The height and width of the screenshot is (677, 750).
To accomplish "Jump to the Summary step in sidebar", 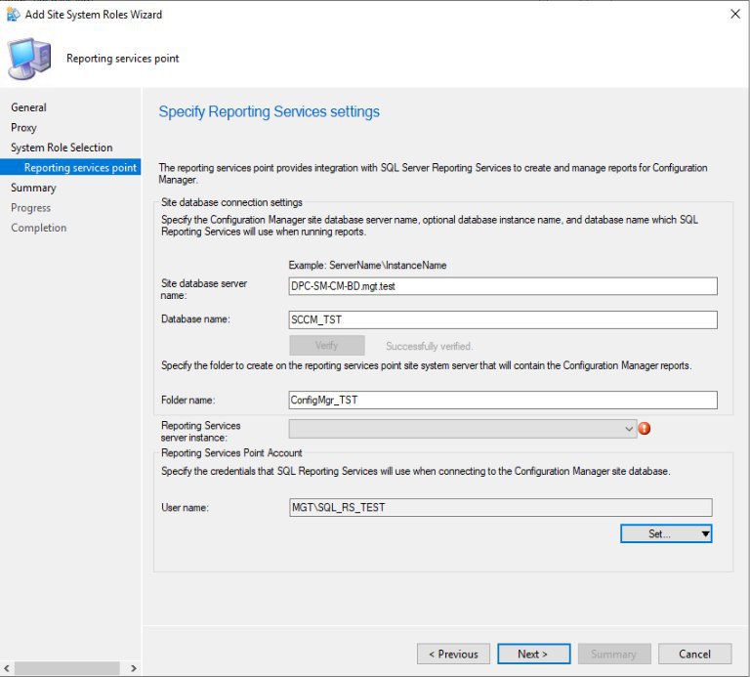I will pyautogui.click(x=33, y=188).
